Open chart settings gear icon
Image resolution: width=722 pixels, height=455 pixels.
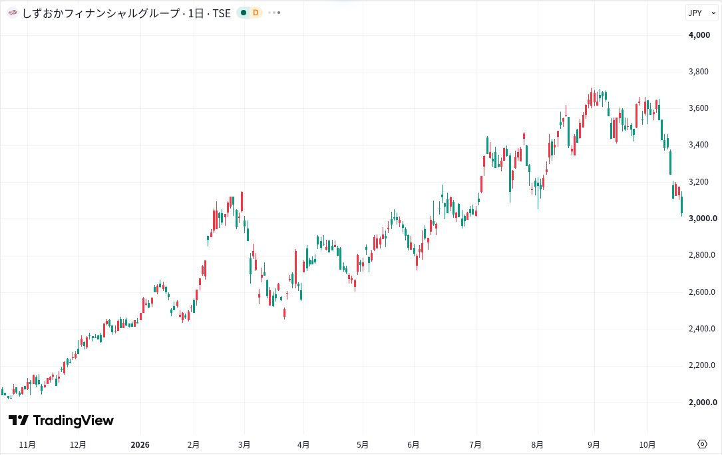pos(702,444)
